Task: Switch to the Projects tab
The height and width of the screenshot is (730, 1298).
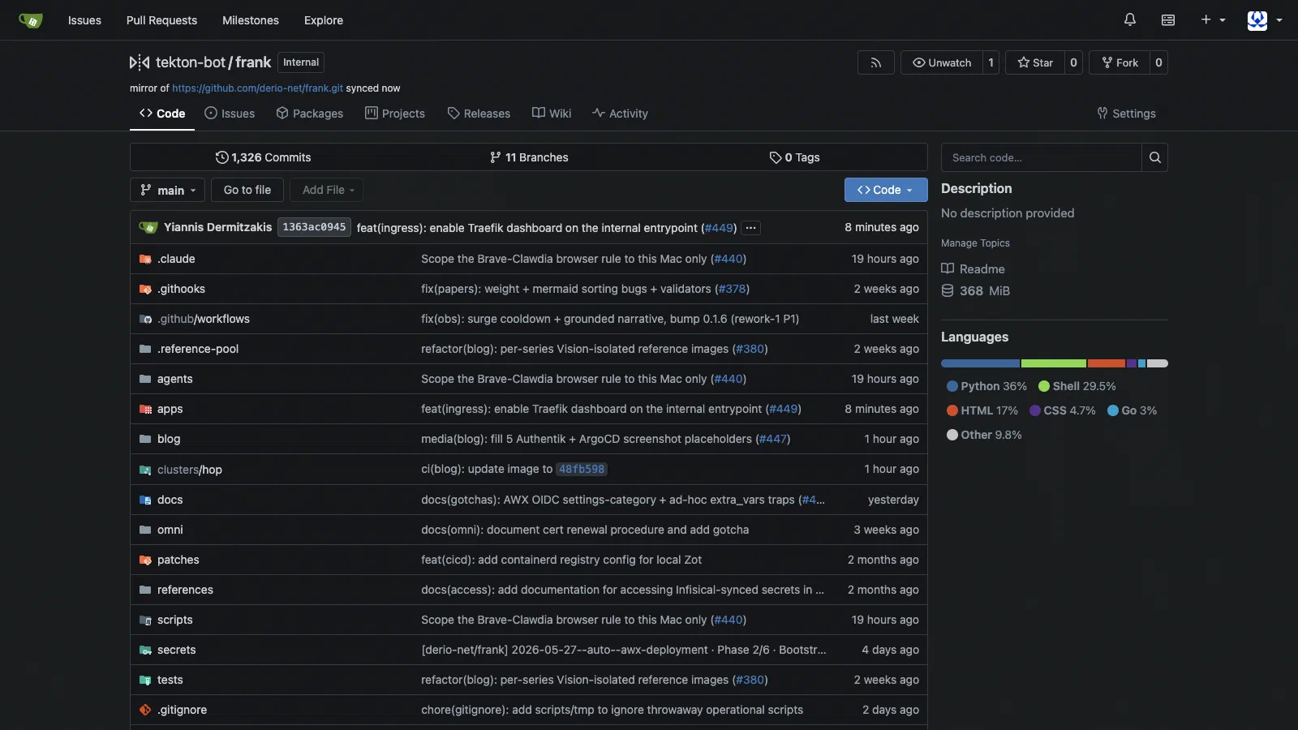Action: point(395,114)
